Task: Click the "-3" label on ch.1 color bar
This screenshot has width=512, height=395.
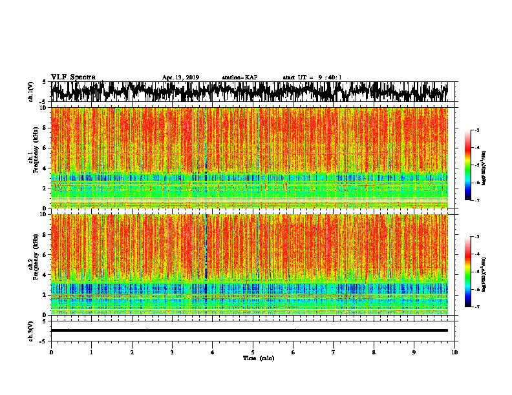Action: [477, 130]
